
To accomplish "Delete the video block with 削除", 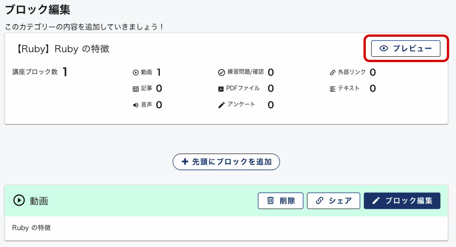I will (x=281, y=201).
